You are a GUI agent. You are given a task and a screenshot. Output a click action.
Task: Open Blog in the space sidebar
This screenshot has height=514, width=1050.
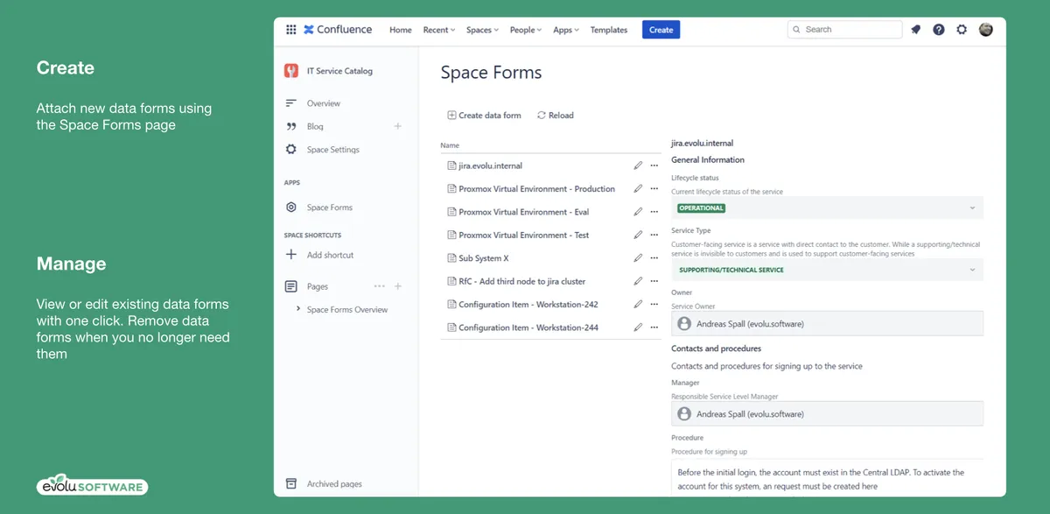(x=315, y=126)
